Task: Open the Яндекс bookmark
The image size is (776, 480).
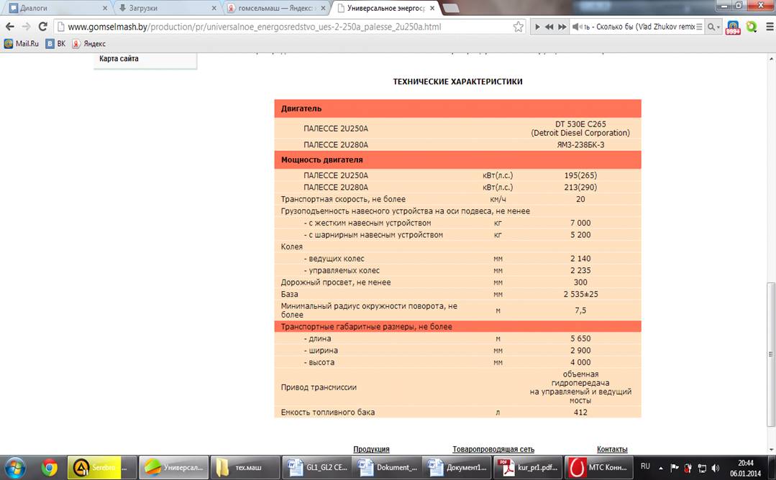Action: pyautogui.click(x=89, y=44)
